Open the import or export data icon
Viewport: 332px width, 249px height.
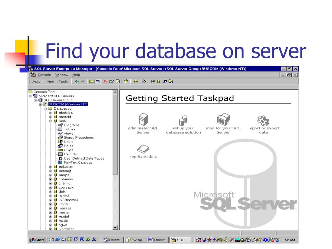click(x=263, y=121)
